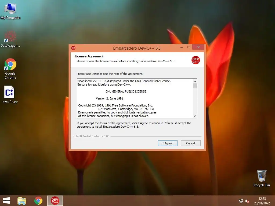This screenshot has height=206, width=275.
Task: Click the DEV C++ logo in the installer header
Action: (196, 60)
